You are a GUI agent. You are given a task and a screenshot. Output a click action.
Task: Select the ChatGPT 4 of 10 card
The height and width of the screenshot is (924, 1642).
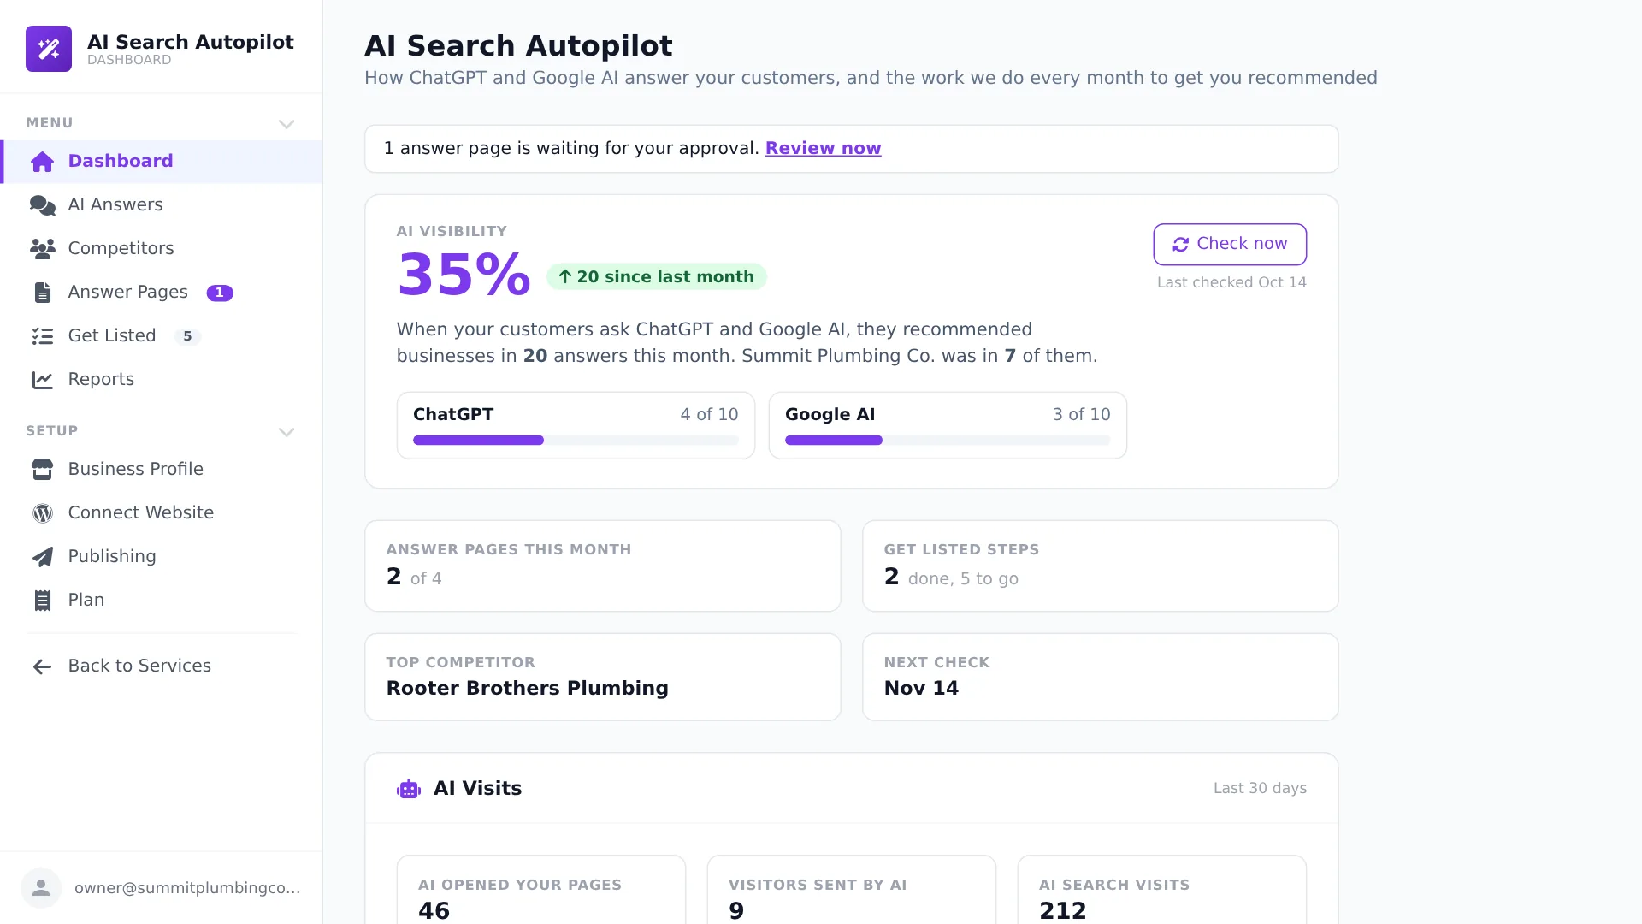[576, 425]
